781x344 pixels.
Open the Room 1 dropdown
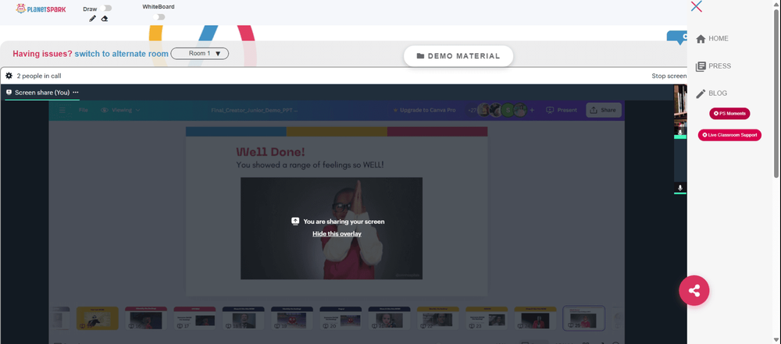200,53
